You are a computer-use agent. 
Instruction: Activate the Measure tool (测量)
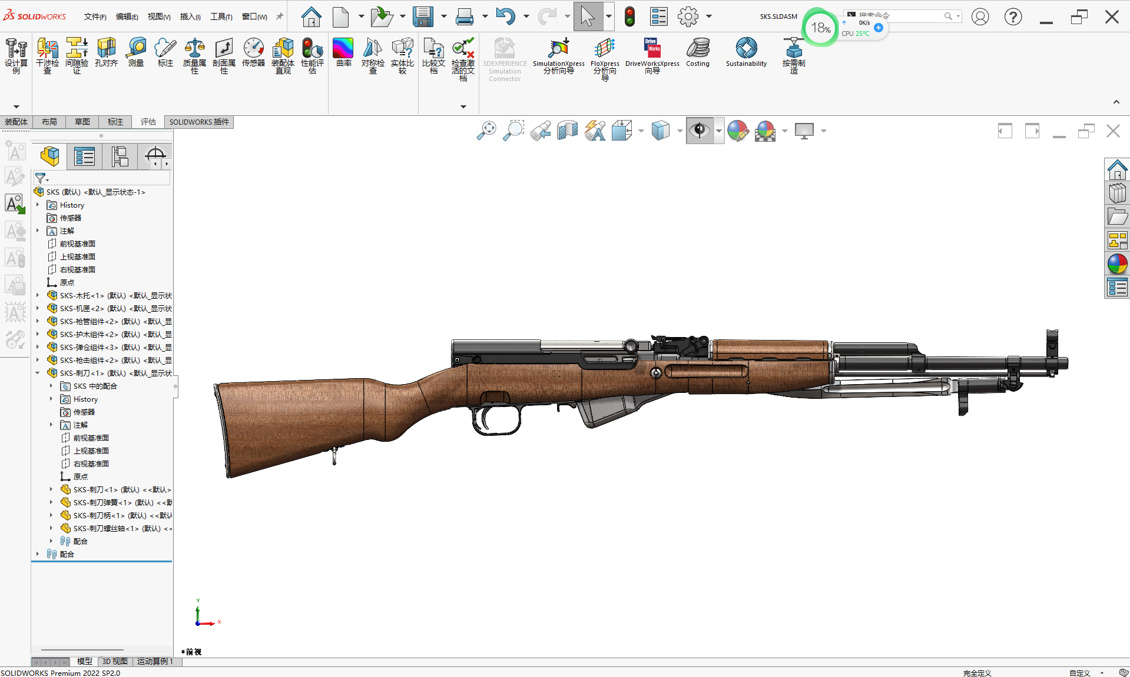(136, 52)
